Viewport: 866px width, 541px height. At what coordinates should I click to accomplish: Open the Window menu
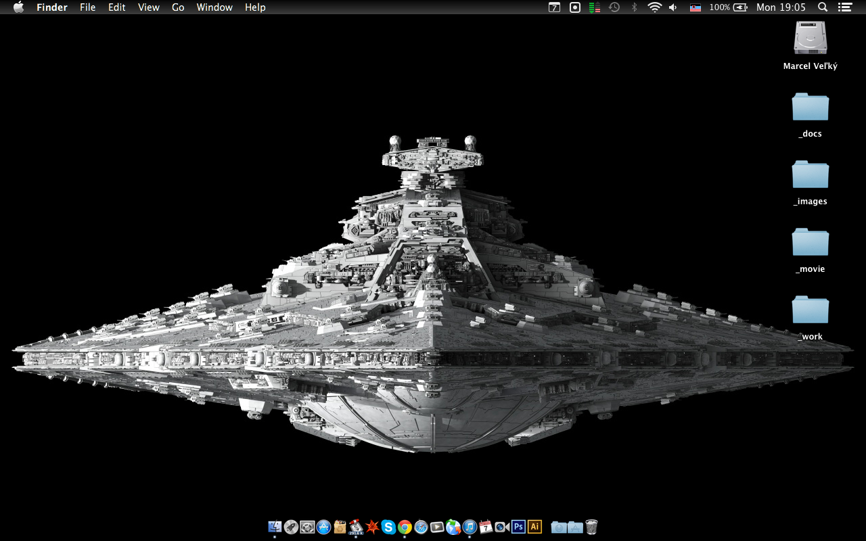tap(214, 7)
